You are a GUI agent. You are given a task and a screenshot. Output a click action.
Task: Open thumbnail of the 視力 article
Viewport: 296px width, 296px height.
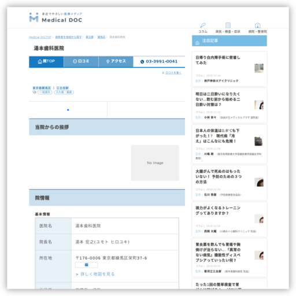[259, 219]
